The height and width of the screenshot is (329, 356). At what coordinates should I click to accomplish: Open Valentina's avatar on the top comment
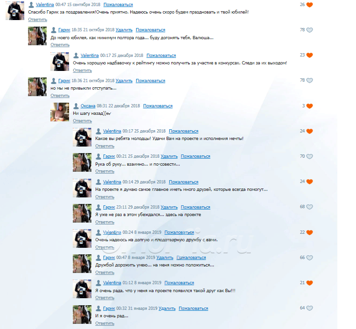point(15,11)
